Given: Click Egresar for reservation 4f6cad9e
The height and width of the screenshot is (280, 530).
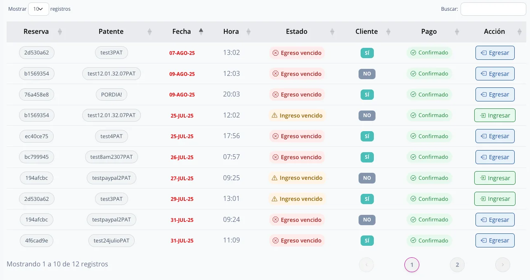Looking at the screenshot, I should pos(495,240).
